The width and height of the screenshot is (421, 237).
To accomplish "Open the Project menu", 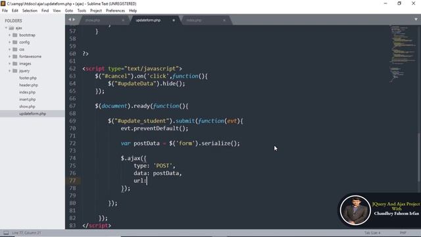I will coord(96,11).
